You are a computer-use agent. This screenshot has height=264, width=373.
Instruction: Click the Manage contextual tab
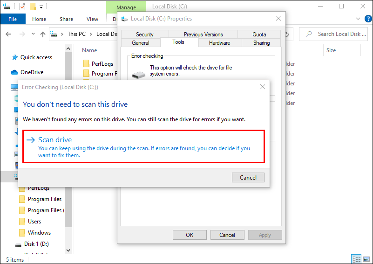point(126,7)
